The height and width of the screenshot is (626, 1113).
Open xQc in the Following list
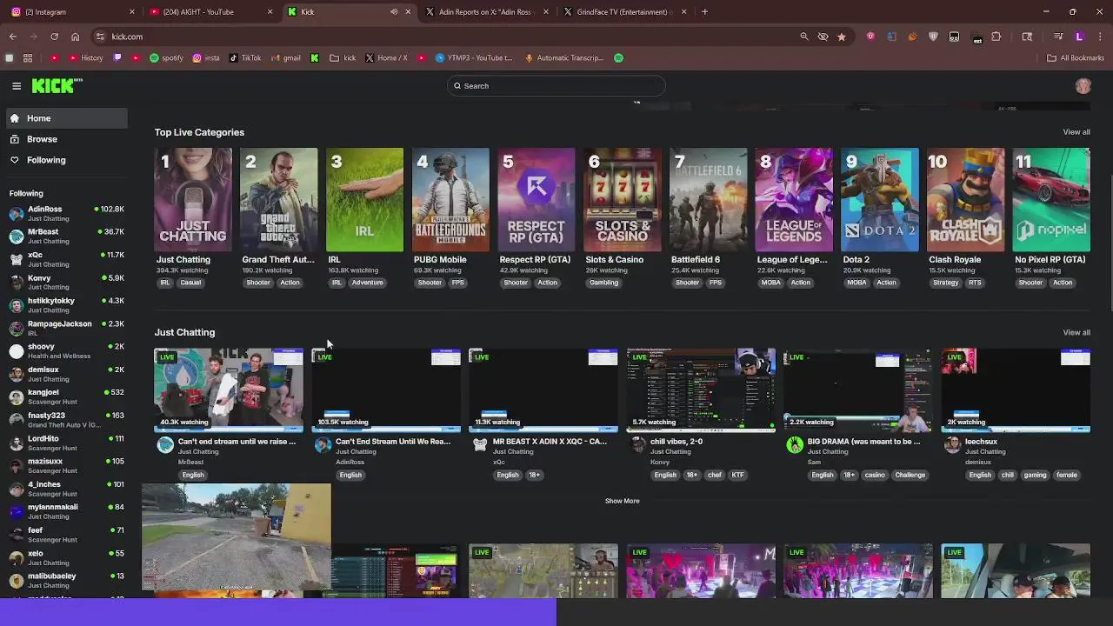(x=66, y=259)
